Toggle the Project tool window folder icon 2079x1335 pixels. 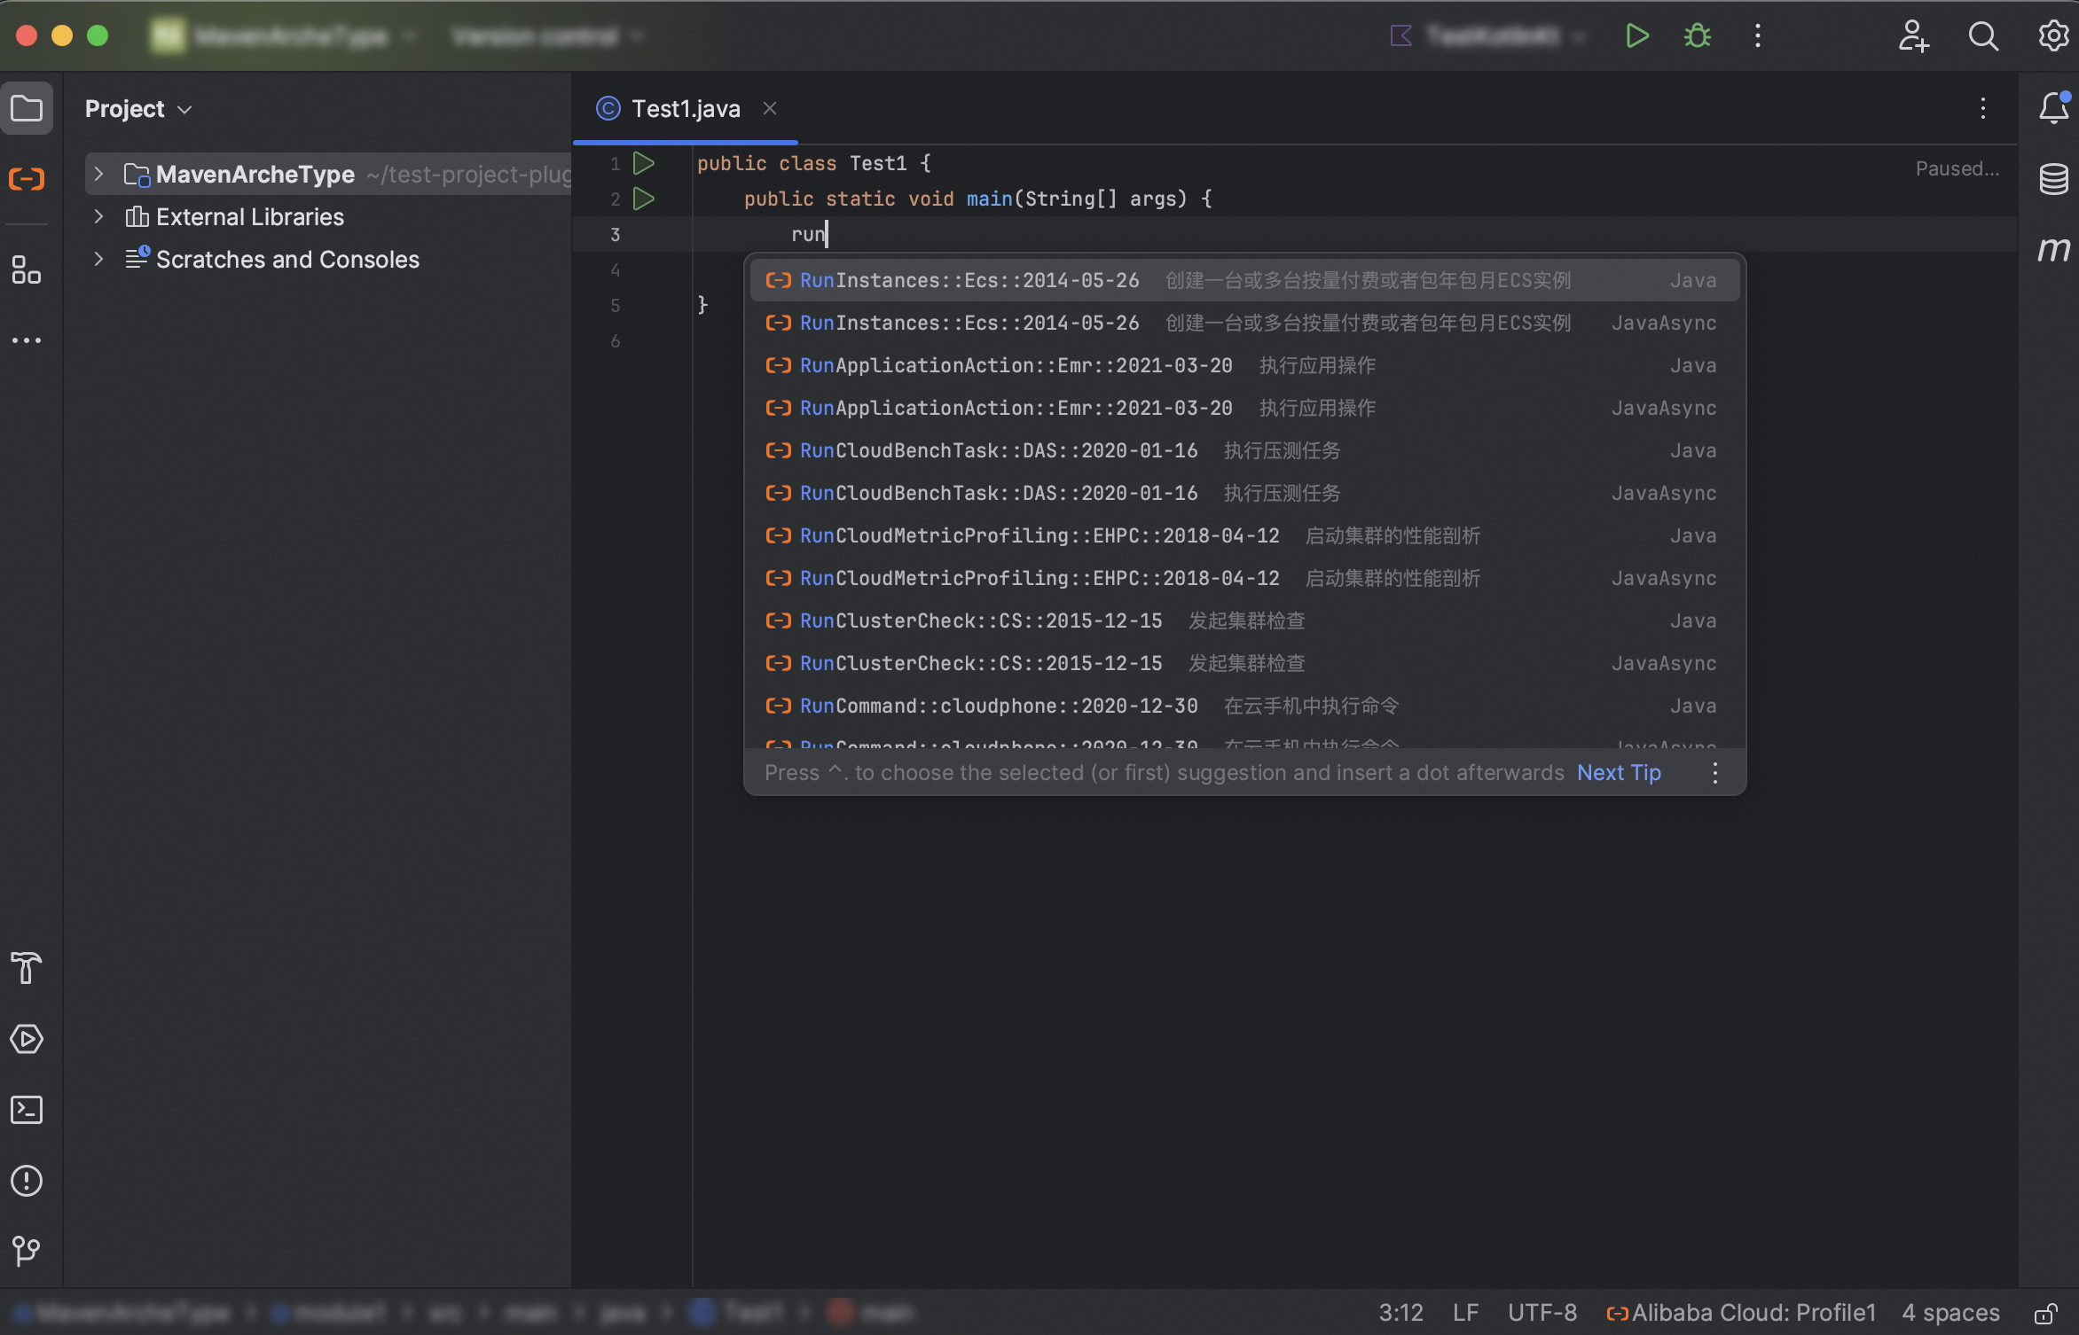click(27, 109)
